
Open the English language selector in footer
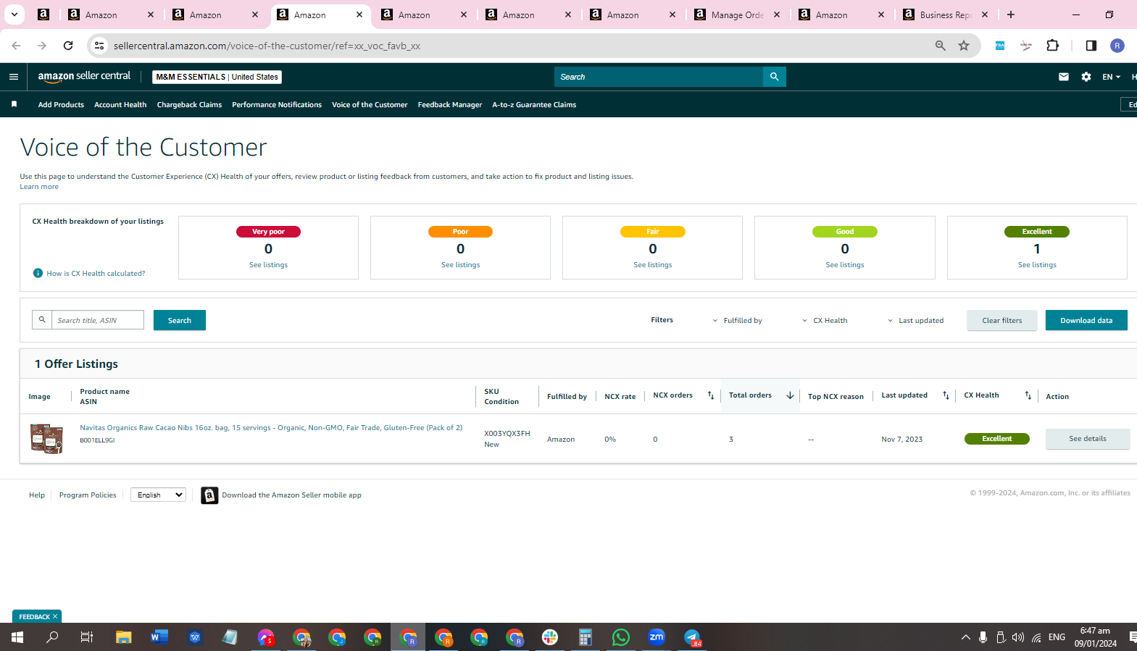tap(158, 495)
